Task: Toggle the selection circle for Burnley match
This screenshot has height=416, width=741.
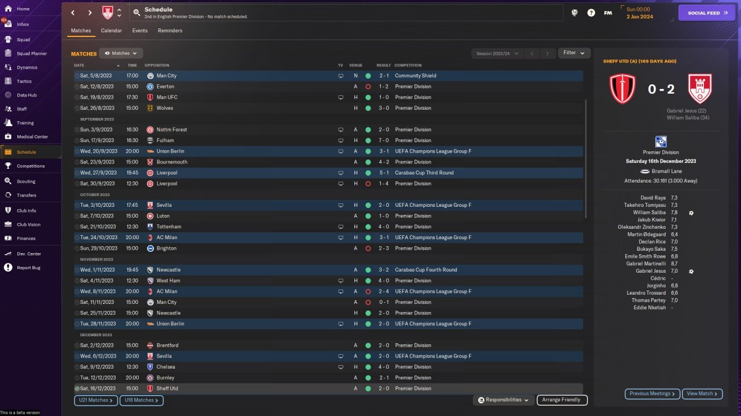Action: click(x=77, y=378)
